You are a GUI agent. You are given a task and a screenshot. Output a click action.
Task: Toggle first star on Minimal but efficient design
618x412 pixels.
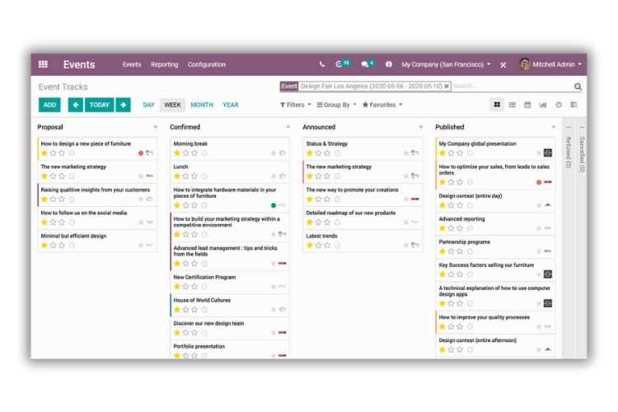(44, 246)
